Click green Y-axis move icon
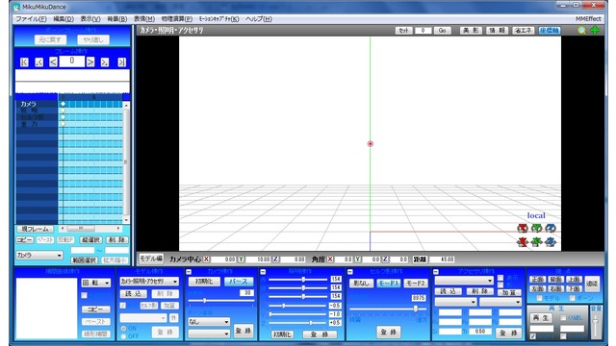The width and height of the screenshot is (616, 346). coord(537,242)
